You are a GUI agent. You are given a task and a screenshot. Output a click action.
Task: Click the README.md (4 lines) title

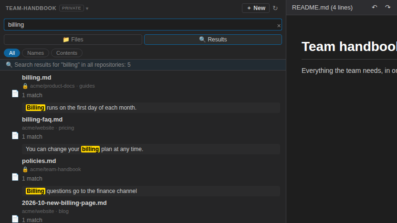click(x=322, y=8)
